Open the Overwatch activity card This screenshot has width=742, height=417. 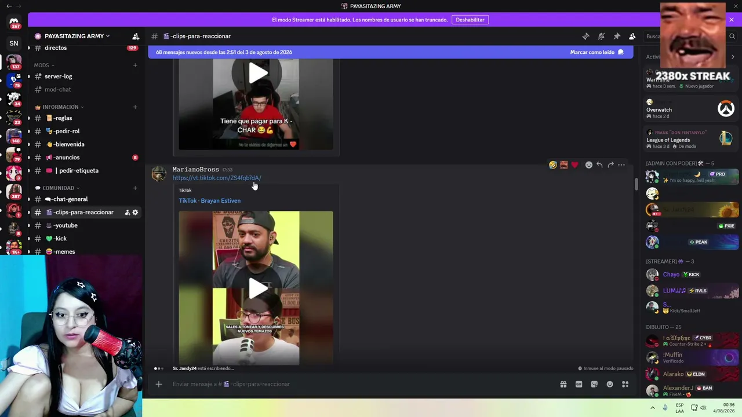pyautogui.click(x=690, y=109)
